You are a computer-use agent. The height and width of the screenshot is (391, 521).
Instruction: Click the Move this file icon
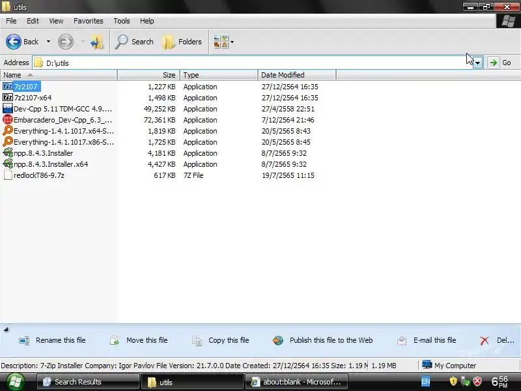(x=115, y=341)
